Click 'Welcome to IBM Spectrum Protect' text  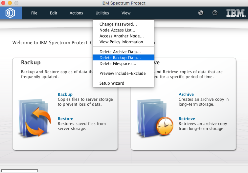click(51, 43)
